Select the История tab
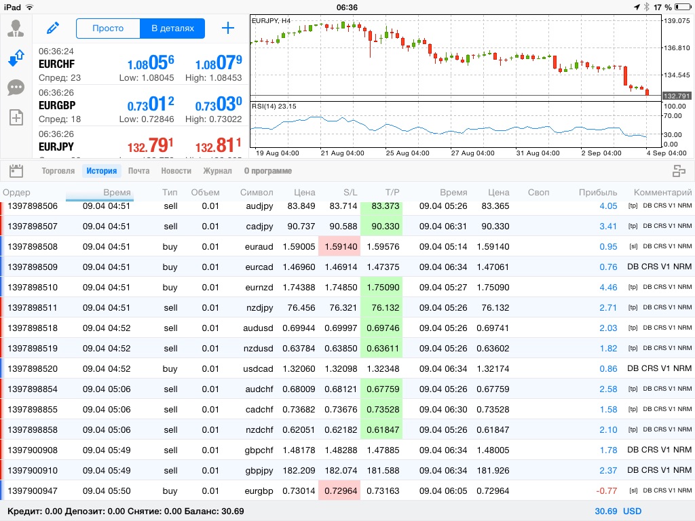Image resolution: width=695 pixels, height=521 pixels. (x=102, y=170)
